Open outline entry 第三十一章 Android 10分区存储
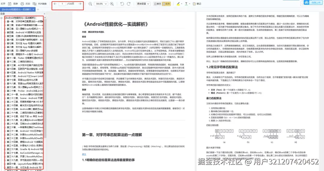The image size is (324, 171). coord(25,131)
